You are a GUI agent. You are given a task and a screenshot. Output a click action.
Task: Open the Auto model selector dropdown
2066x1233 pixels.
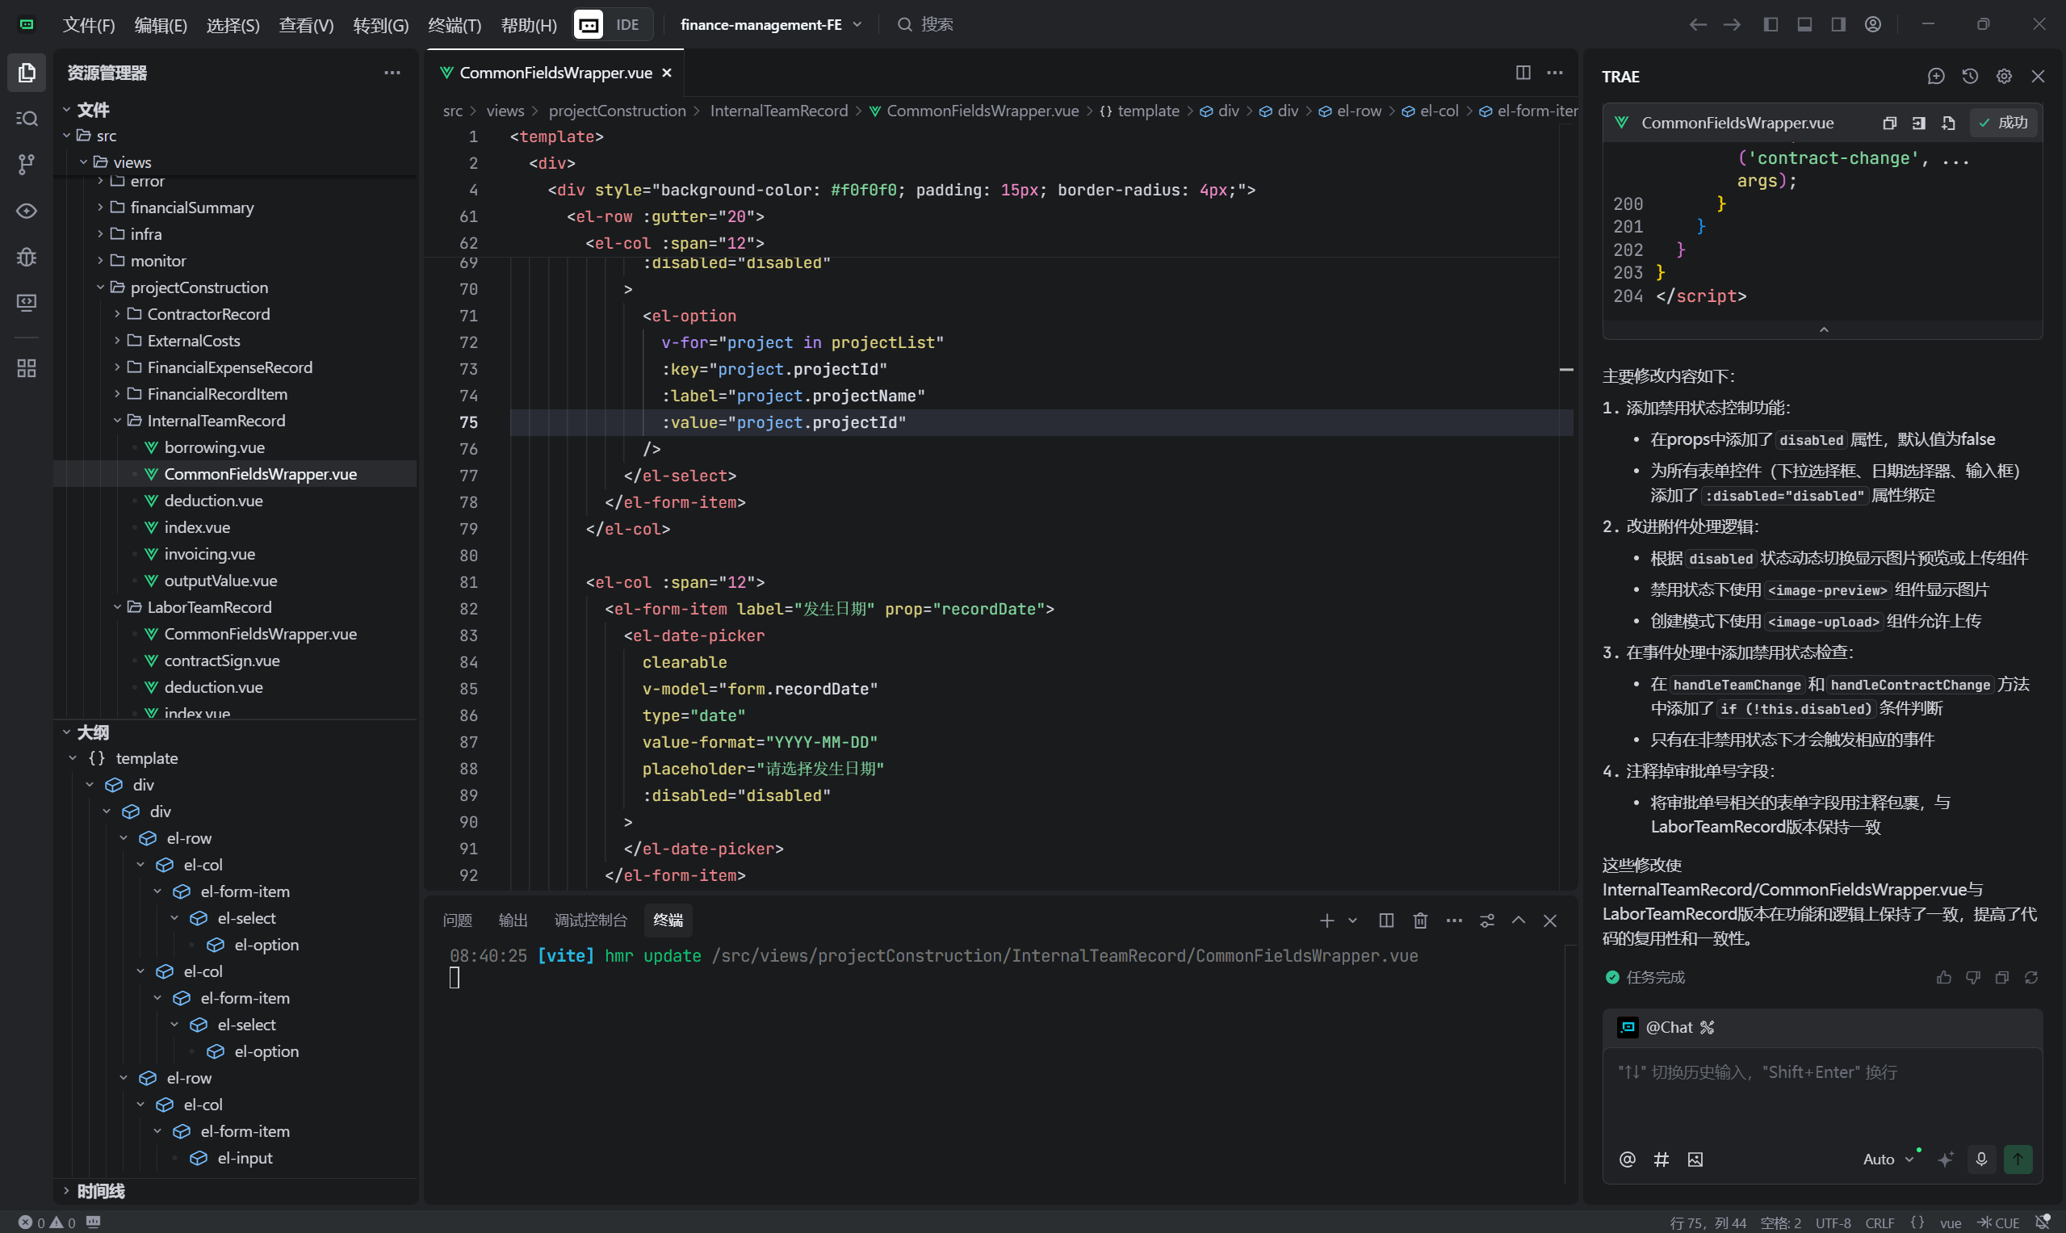[x=1888, y=1159]
